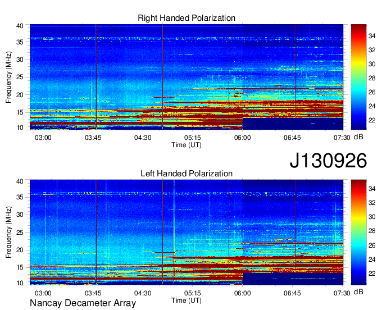Click "32" on the Right Handed colorbar scale
Image resolution: width=382 pixels, height=310 pixels.
372,50
